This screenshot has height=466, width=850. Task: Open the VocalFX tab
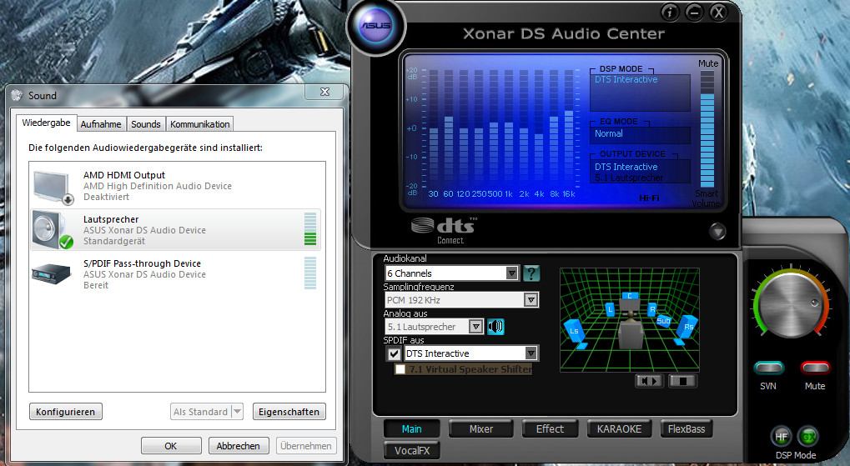pos(412,450)
